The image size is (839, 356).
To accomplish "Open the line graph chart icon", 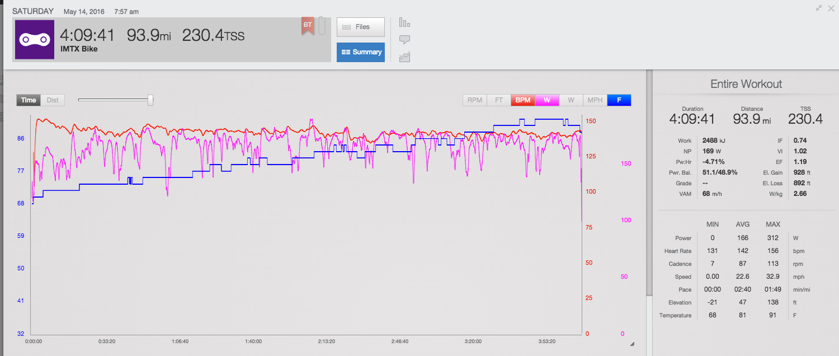I will click(405, 57).
